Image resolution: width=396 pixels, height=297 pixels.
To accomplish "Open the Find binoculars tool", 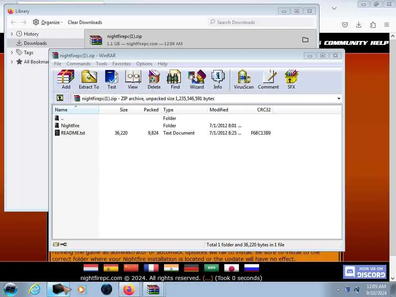I will 175,80.
